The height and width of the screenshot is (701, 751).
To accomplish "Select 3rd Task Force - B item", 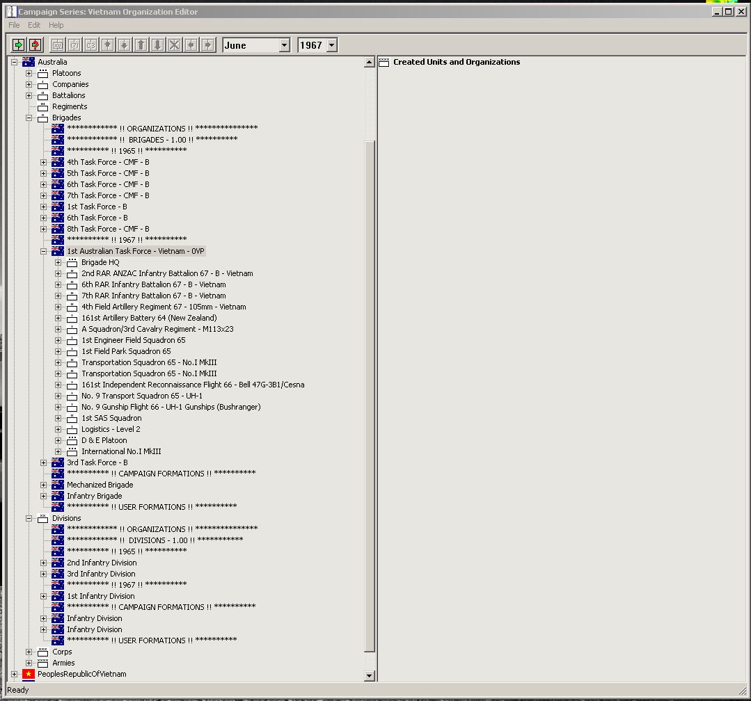I will coord(97,462).
